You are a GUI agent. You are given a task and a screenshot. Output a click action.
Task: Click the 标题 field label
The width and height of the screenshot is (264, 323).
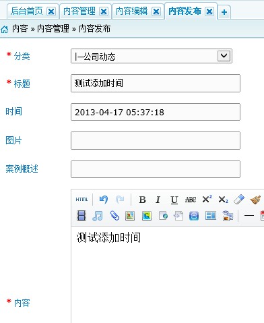[x=22, y=84]
